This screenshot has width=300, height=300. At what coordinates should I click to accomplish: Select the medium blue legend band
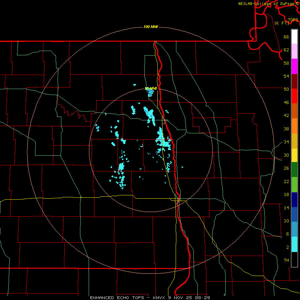pos(294,214)
